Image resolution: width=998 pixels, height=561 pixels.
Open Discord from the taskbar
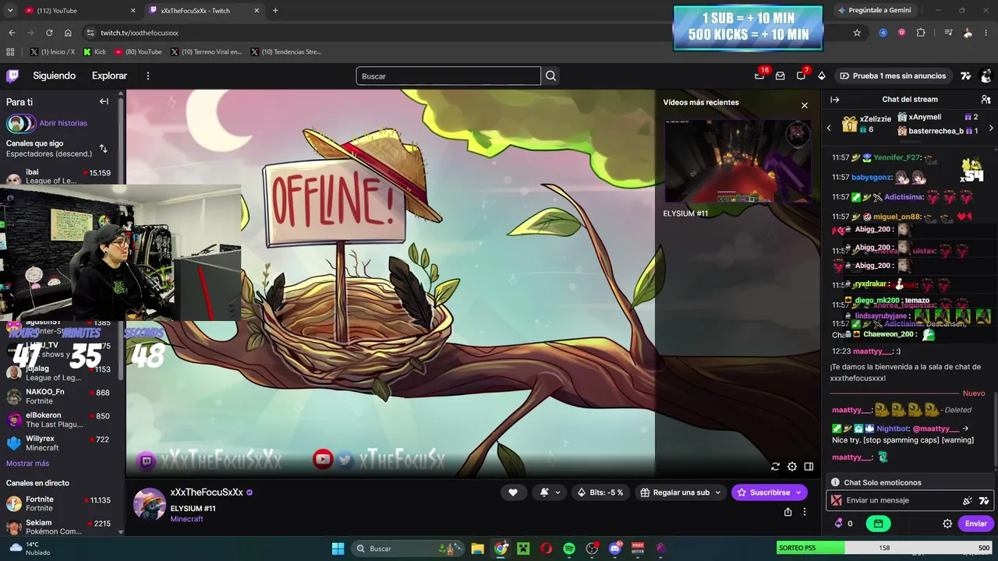(614, 549)
